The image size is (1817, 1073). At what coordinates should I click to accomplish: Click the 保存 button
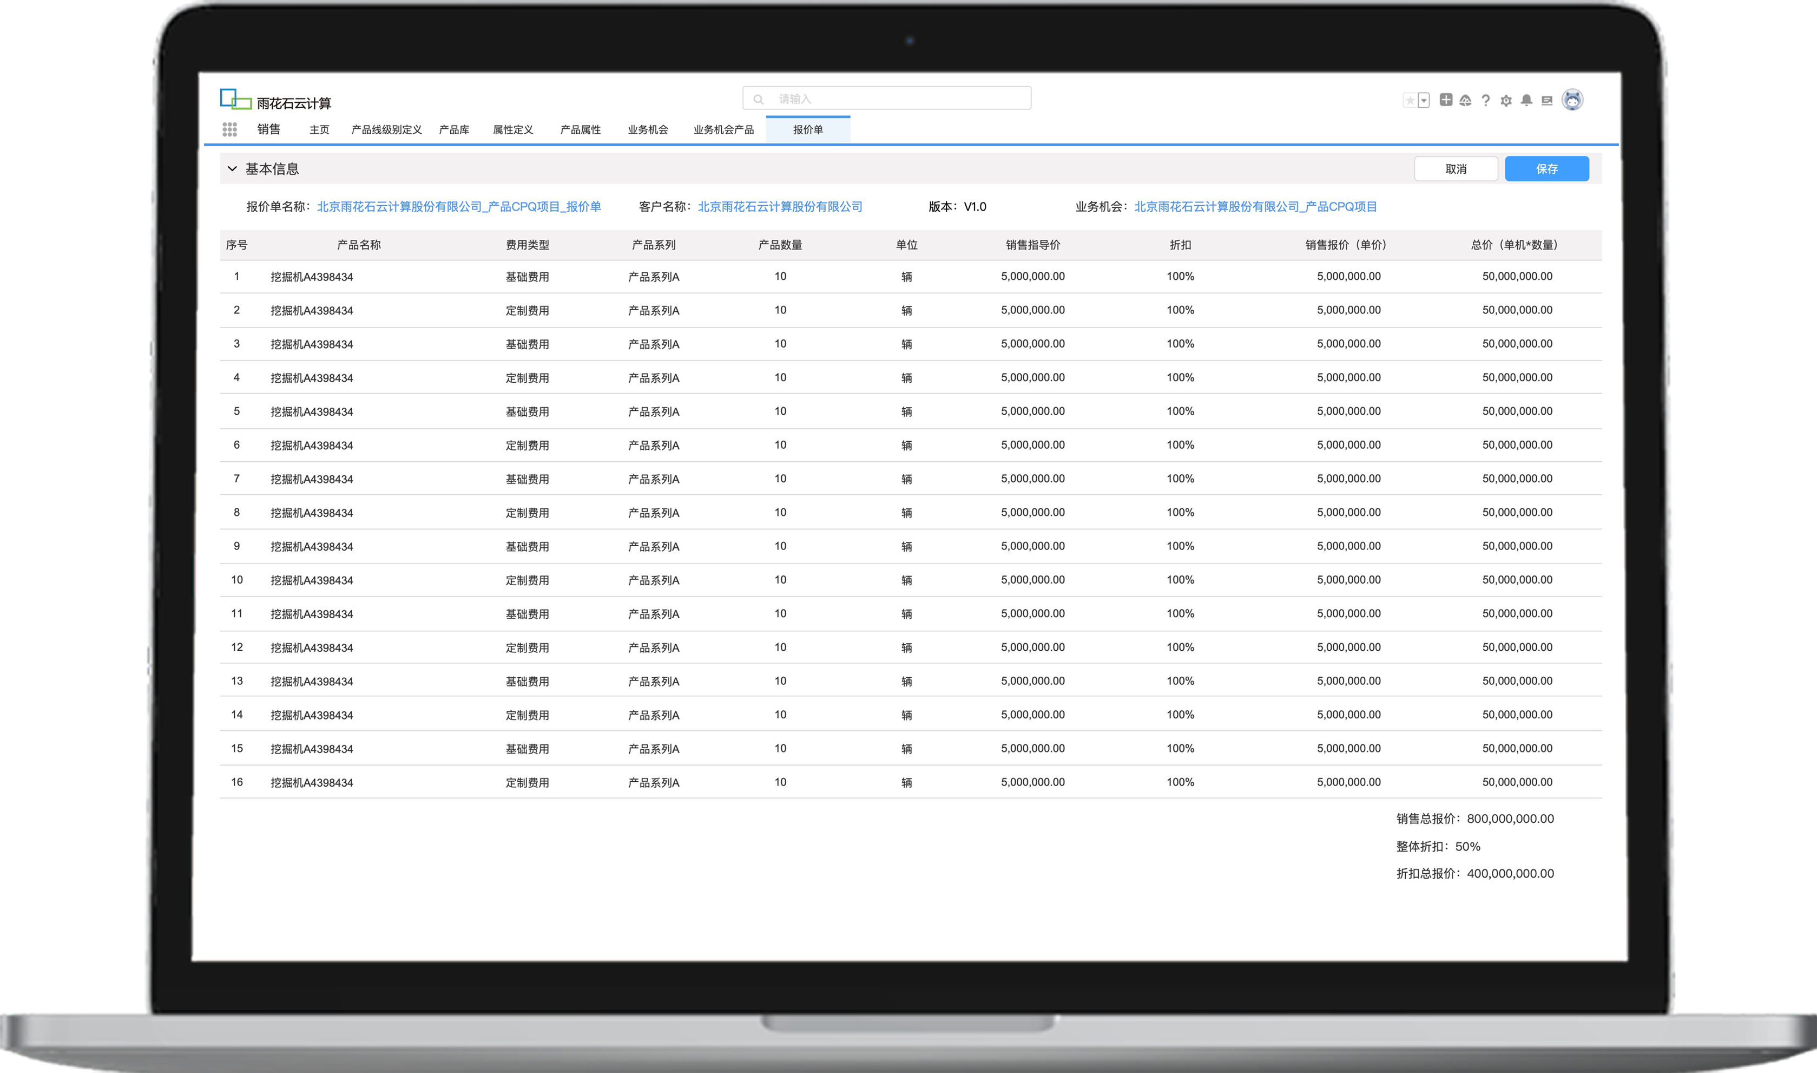1547,168
